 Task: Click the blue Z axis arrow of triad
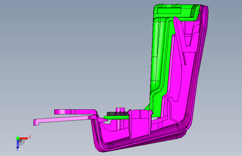(x=18, y=144)
